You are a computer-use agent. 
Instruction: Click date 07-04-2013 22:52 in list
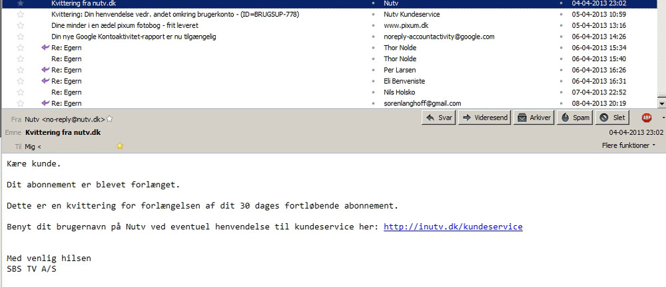599,92
